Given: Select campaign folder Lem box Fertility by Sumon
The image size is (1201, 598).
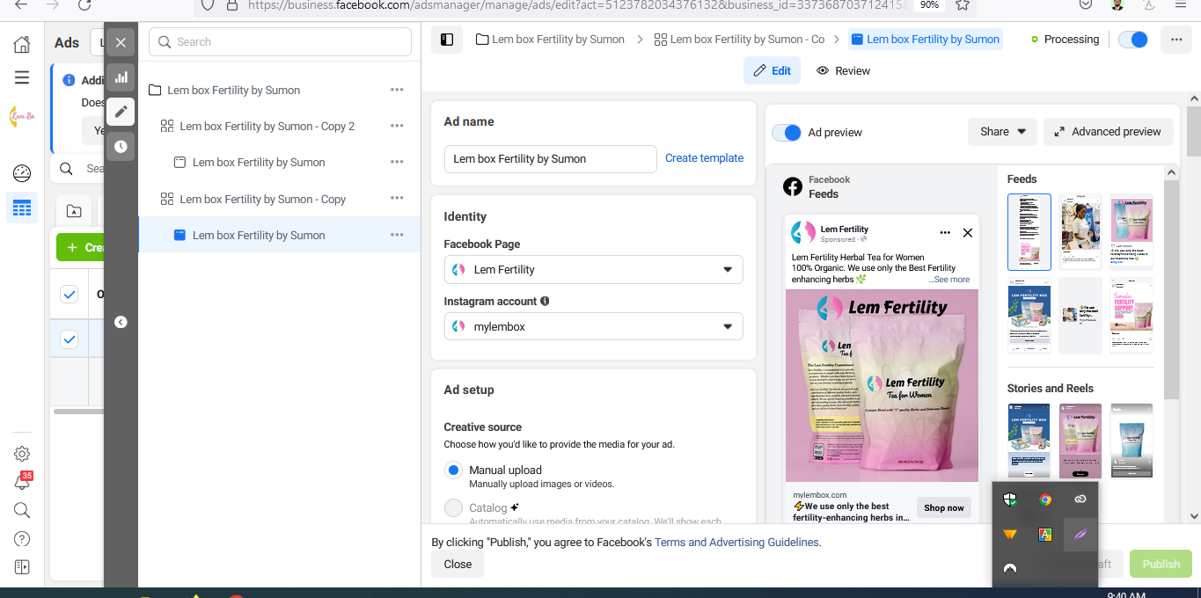Looking at the screenshot, I should [x=233, y=90].
